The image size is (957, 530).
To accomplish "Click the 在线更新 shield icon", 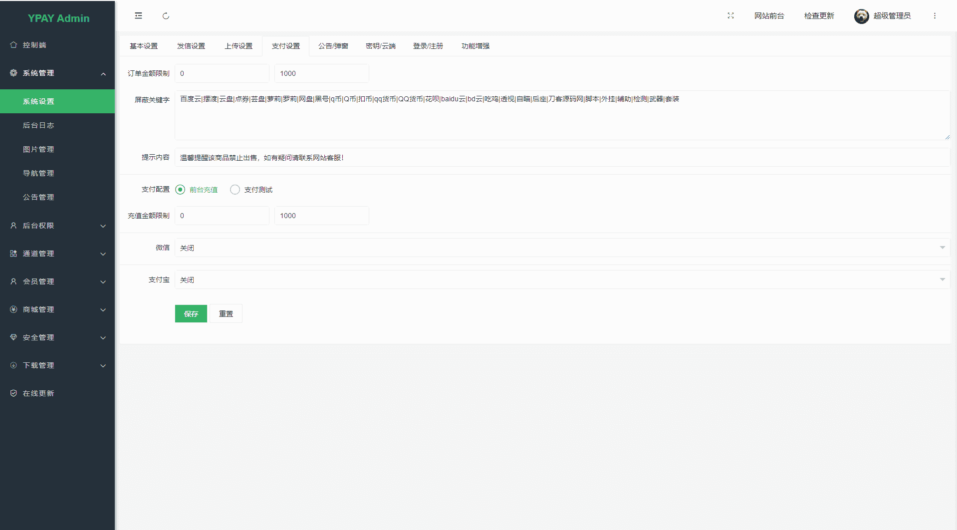I will (x=13, y=393).
